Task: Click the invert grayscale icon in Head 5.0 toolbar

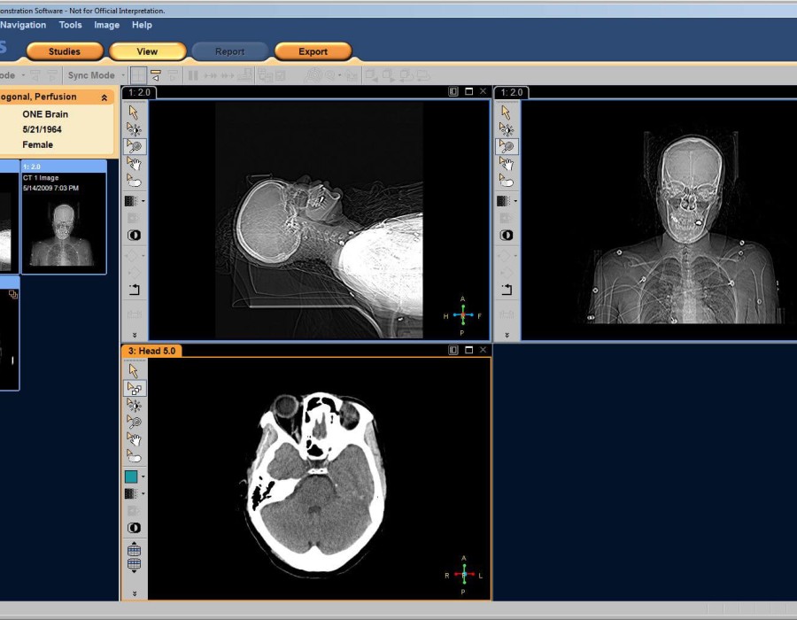Action: [x=134, y=528]
